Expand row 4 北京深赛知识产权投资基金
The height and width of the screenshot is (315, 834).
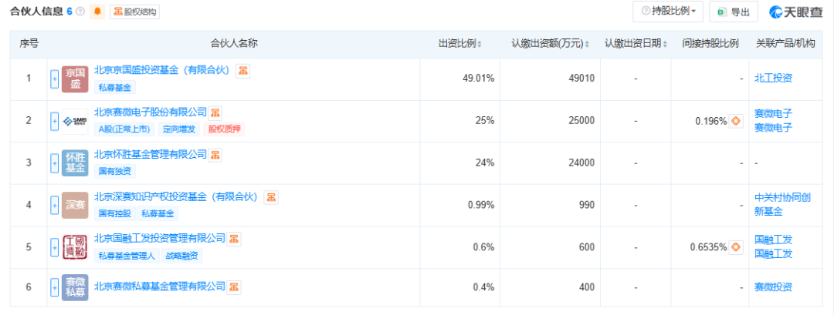tap(54, 205)
